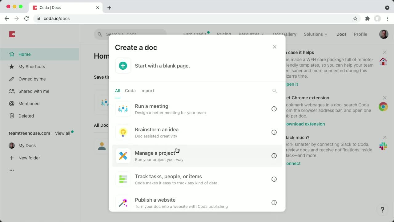Click the Coda logo in the sidebar

pos(12,34)
